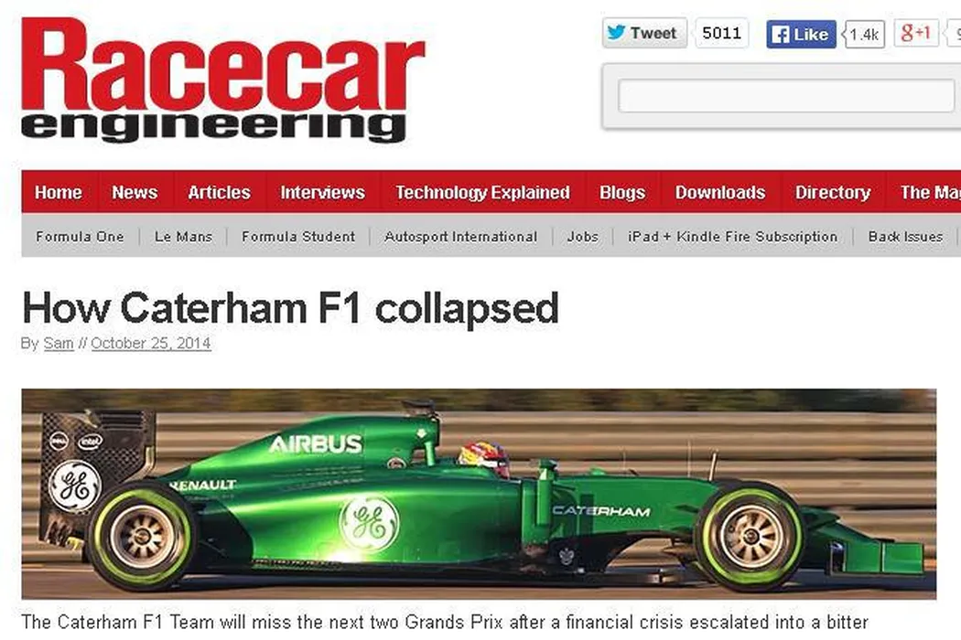This screenshot has height=640, width=961.
Task: Open the News section
Action: coord(135,192)
